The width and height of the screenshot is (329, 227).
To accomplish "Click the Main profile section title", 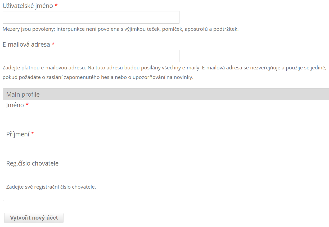I will pyautogui.click(x=23, y=95).
